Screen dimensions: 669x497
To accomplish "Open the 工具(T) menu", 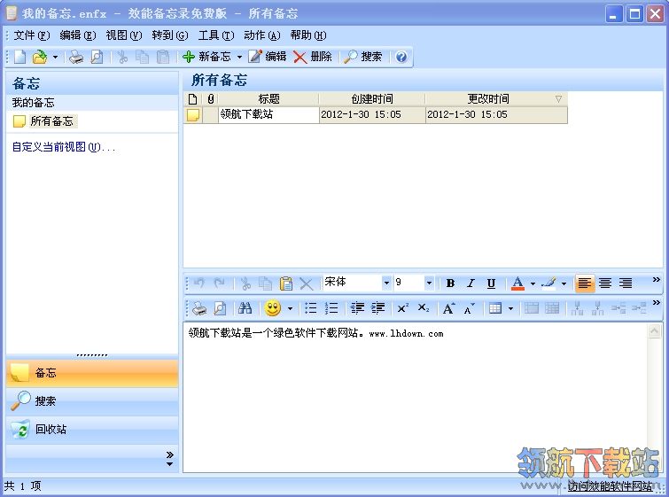I will coord(216,35).
